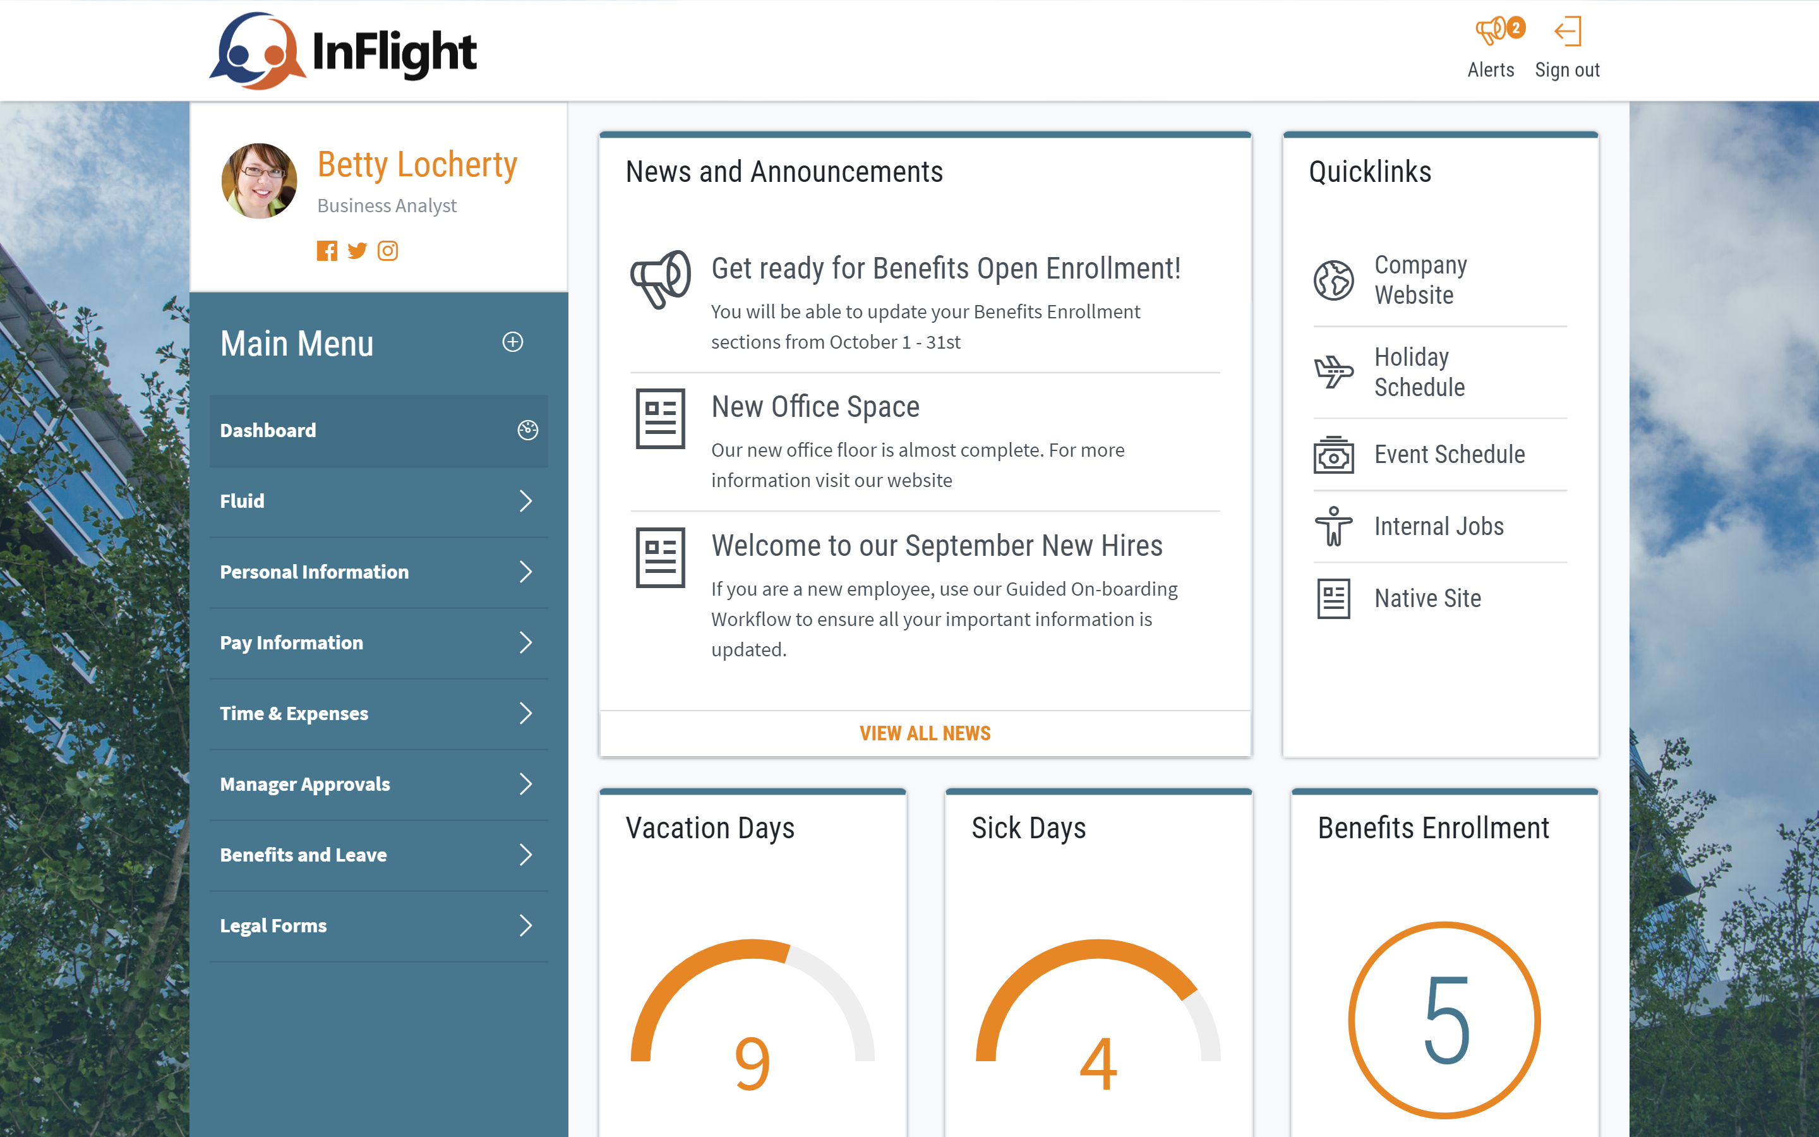Click the alerts badge showing 2
1819x1137 pixels.
click(x=1516, y=28)
